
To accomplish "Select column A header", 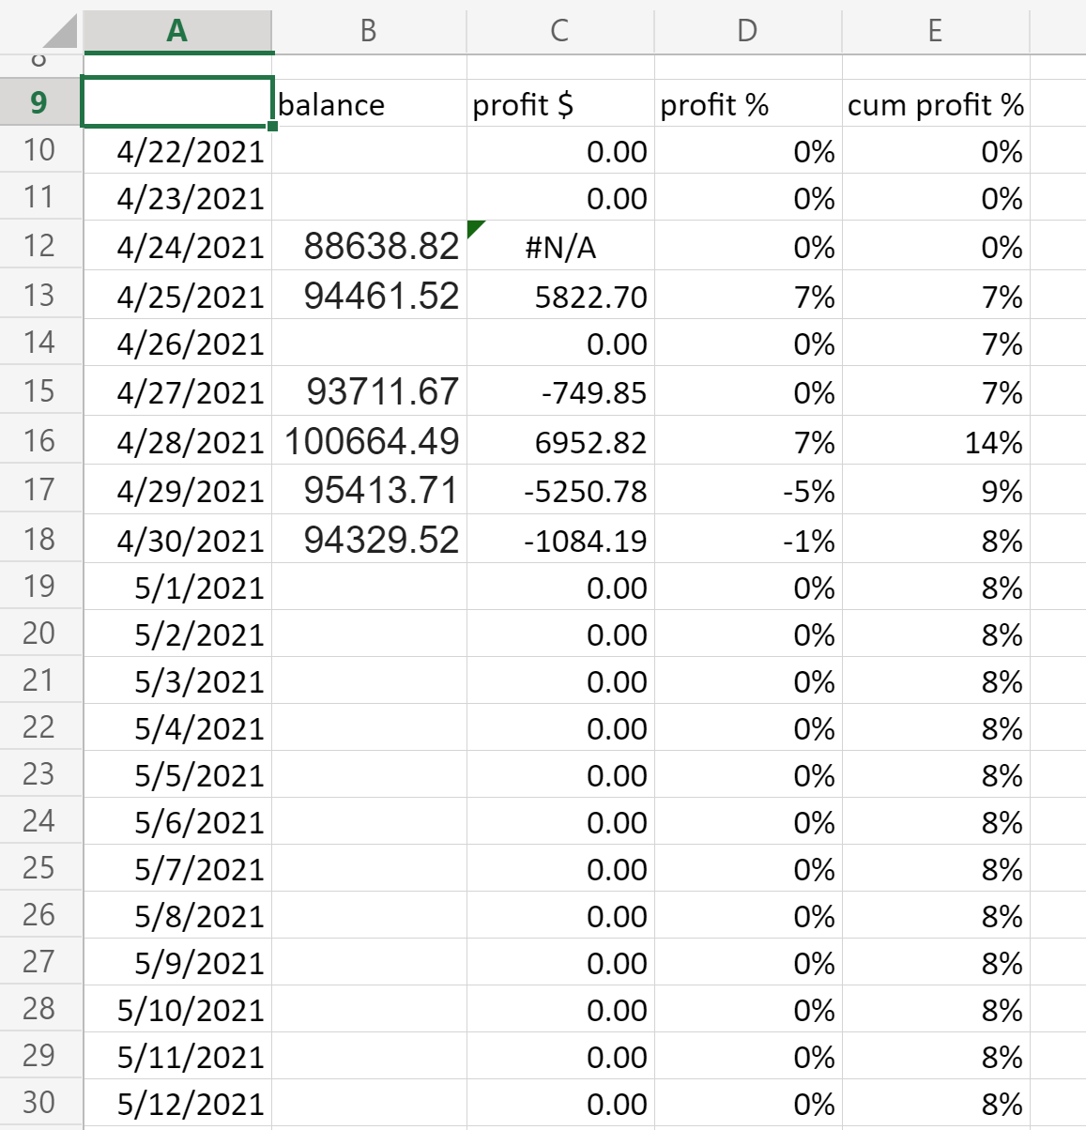I will pyautogui.click(x=177, y=31).
